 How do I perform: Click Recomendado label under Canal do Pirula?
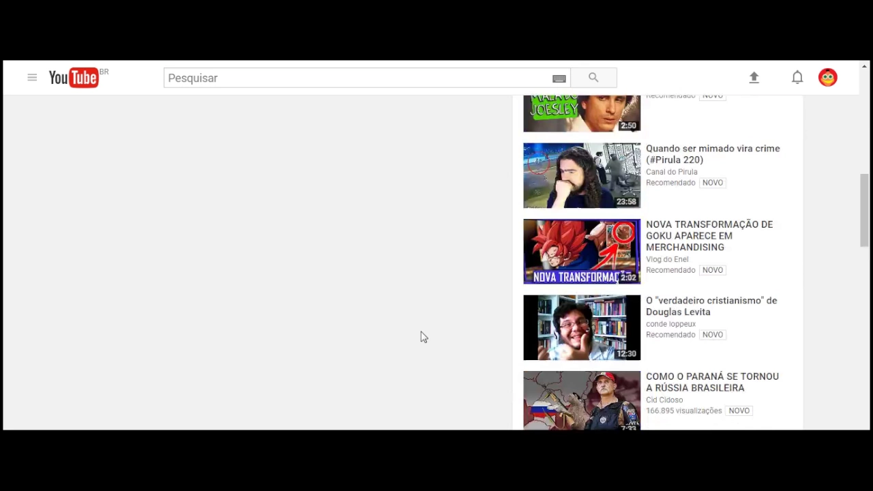tap(670, 183)
